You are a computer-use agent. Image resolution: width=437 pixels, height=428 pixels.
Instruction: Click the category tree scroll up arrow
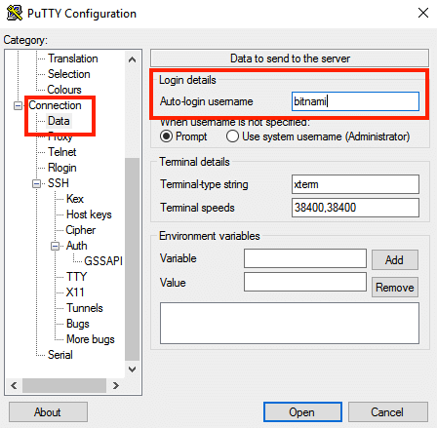point(132,59)
